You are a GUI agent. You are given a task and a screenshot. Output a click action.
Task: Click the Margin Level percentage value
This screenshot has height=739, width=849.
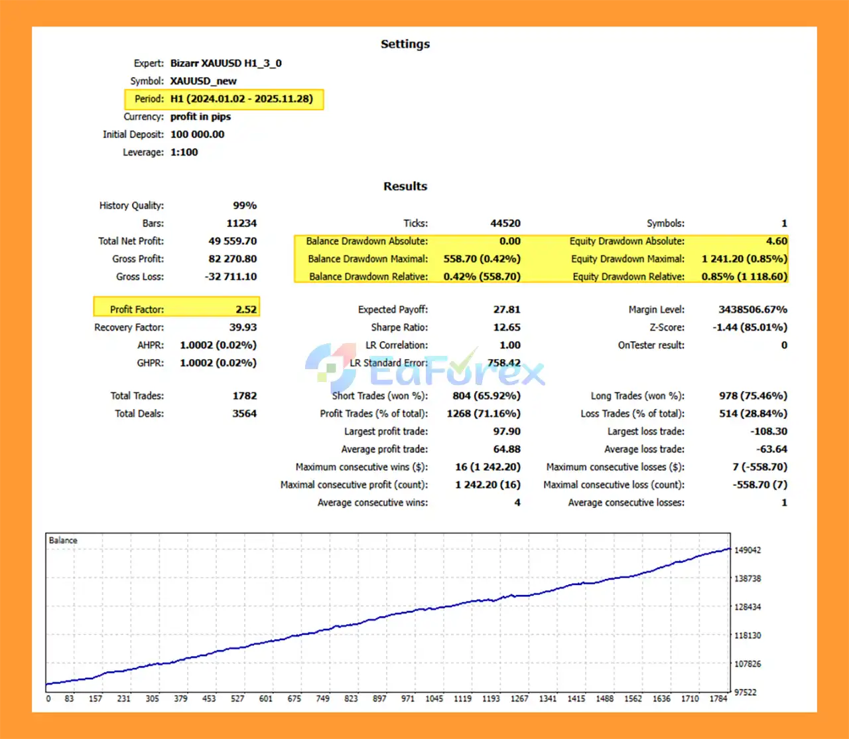752,309
